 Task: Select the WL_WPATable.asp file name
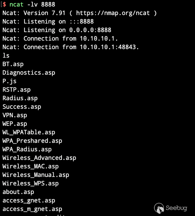pos(29,132)
